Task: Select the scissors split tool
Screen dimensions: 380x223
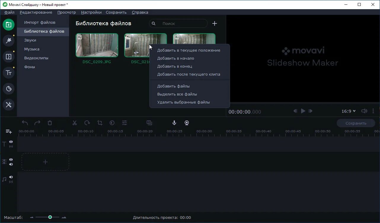Action: pos(75,123)
